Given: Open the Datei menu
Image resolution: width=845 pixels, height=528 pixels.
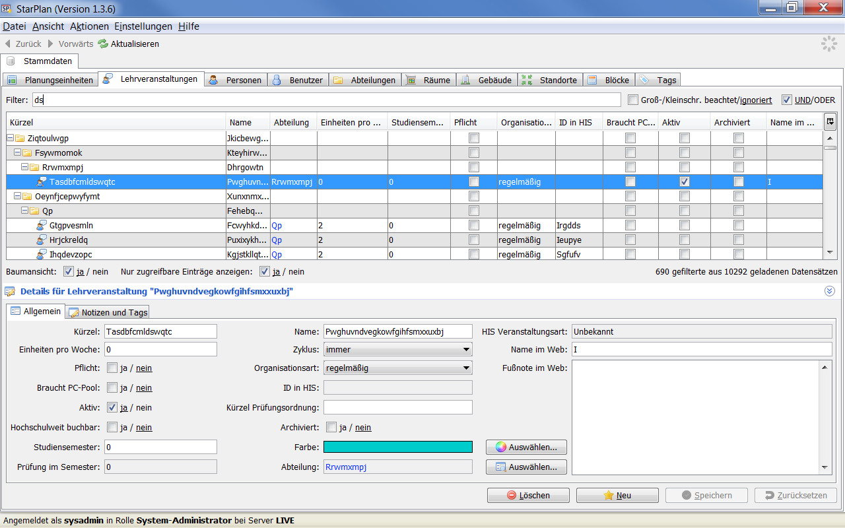Looking at the screenshot, I should pos(15,26).
